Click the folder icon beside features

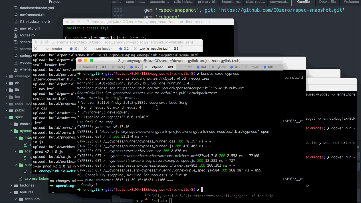[16, 192]
